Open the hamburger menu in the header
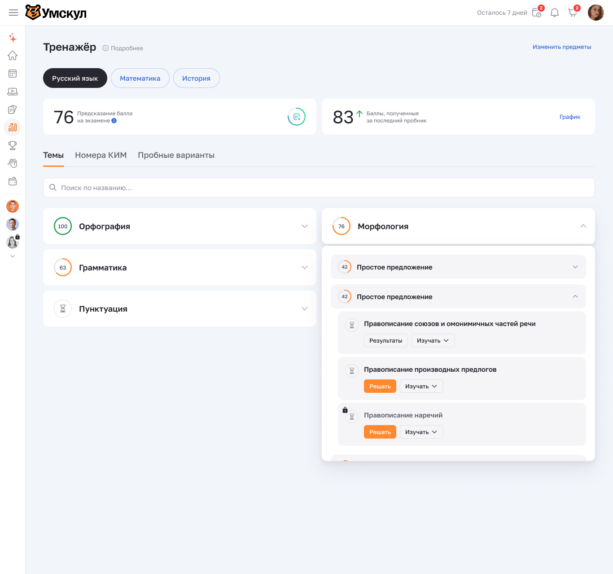 click(x=13, y=13)
